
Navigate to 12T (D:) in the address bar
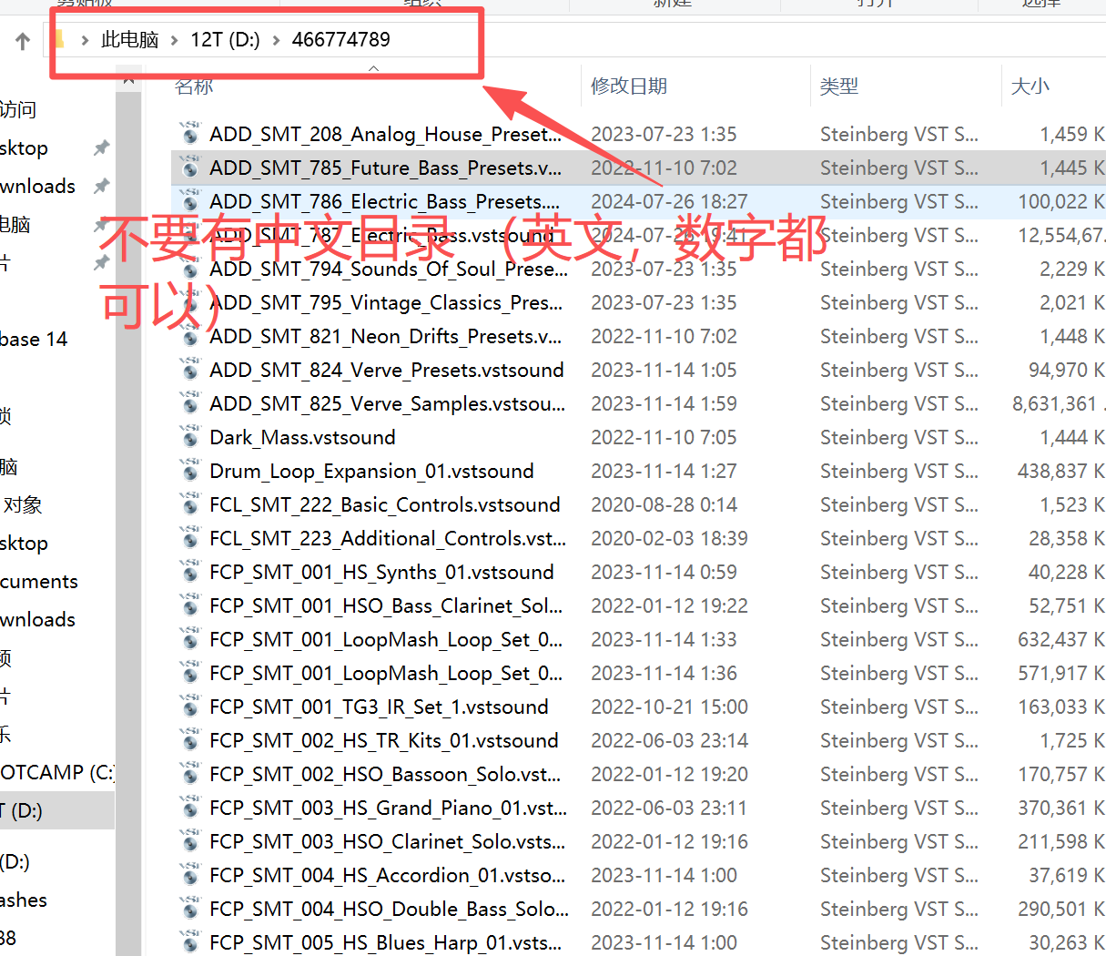225,39
